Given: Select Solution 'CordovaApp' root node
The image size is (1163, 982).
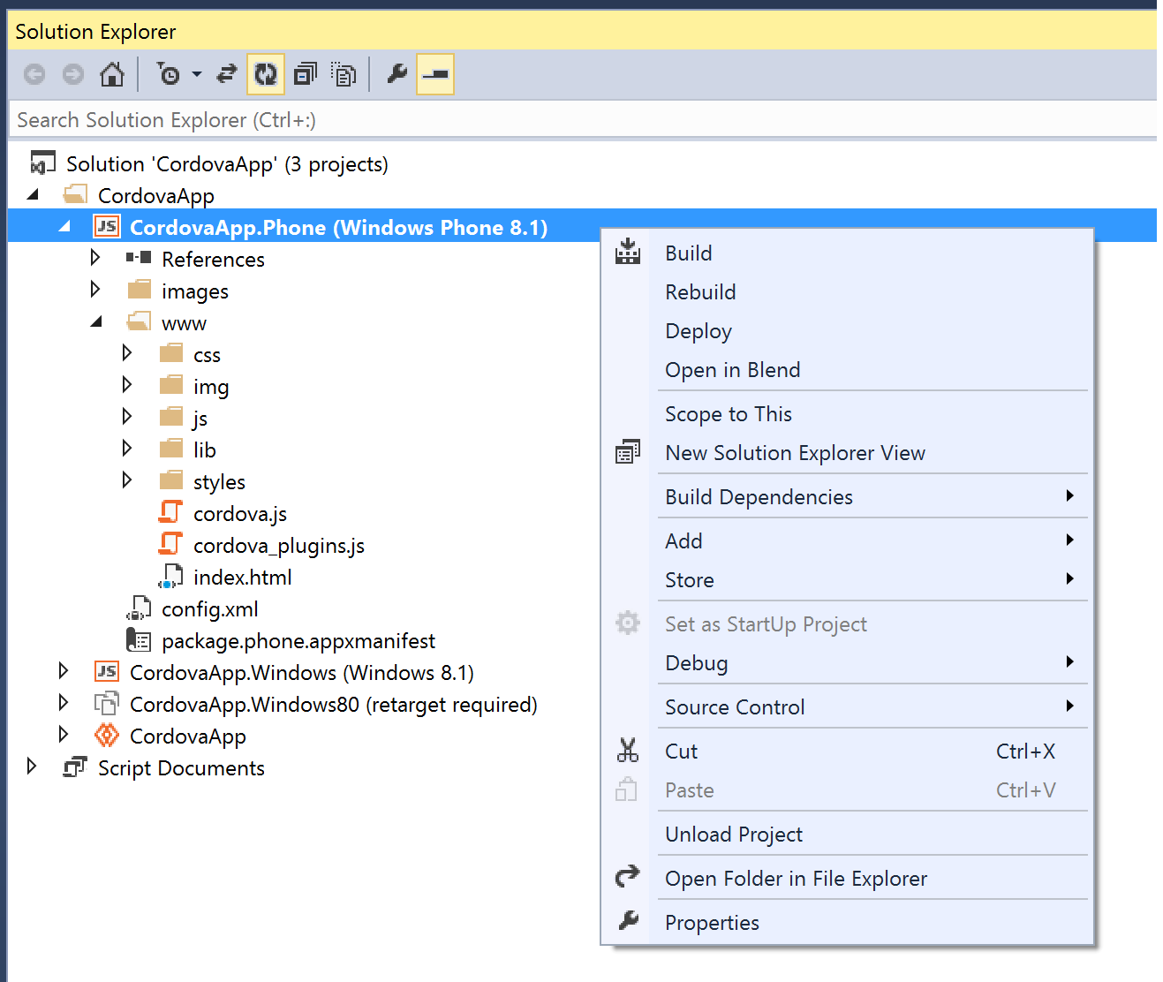Looking at the screenshot, I should (x=227, y=164).
